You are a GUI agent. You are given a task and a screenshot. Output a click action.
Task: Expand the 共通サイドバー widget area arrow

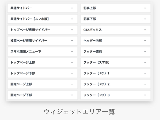(72, 8)
